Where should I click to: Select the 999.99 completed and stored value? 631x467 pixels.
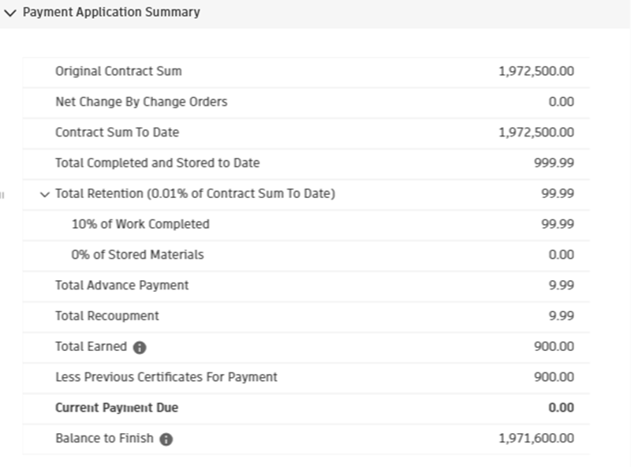tap(554, 163)
